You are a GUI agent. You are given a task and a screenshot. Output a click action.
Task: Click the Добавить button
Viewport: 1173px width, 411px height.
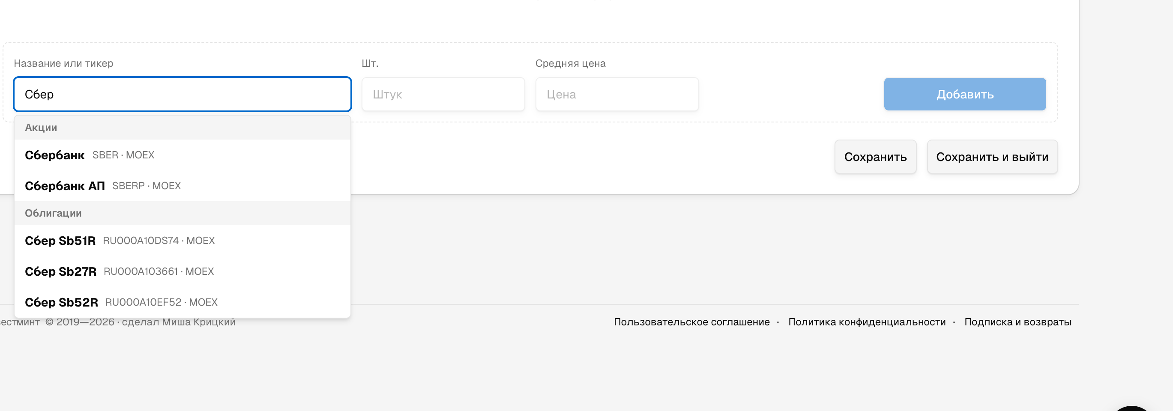click(965, 94)
